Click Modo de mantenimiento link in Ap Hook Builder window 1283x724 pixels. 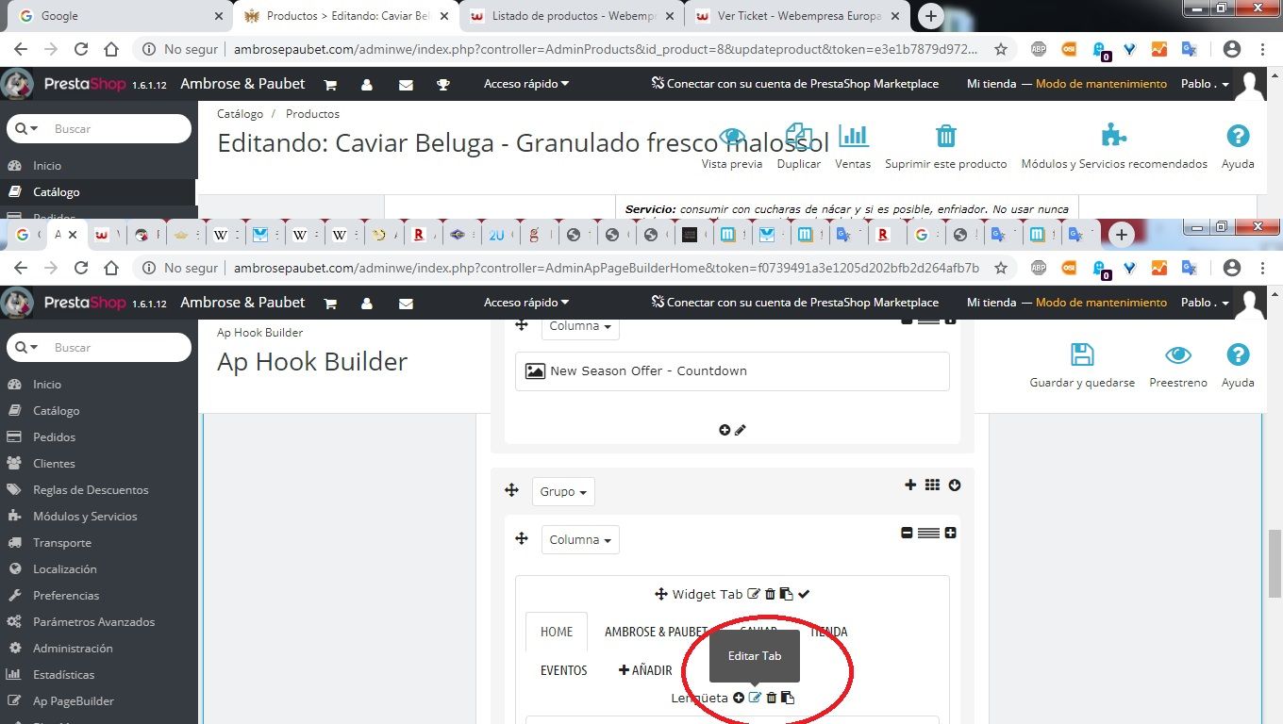(1101, 303)
